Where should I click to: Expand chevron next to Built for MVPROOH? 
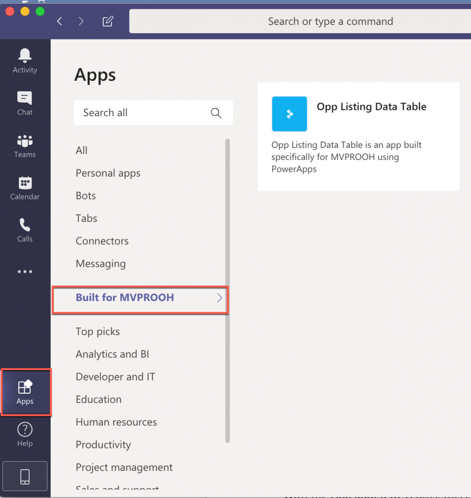[220, 298]
